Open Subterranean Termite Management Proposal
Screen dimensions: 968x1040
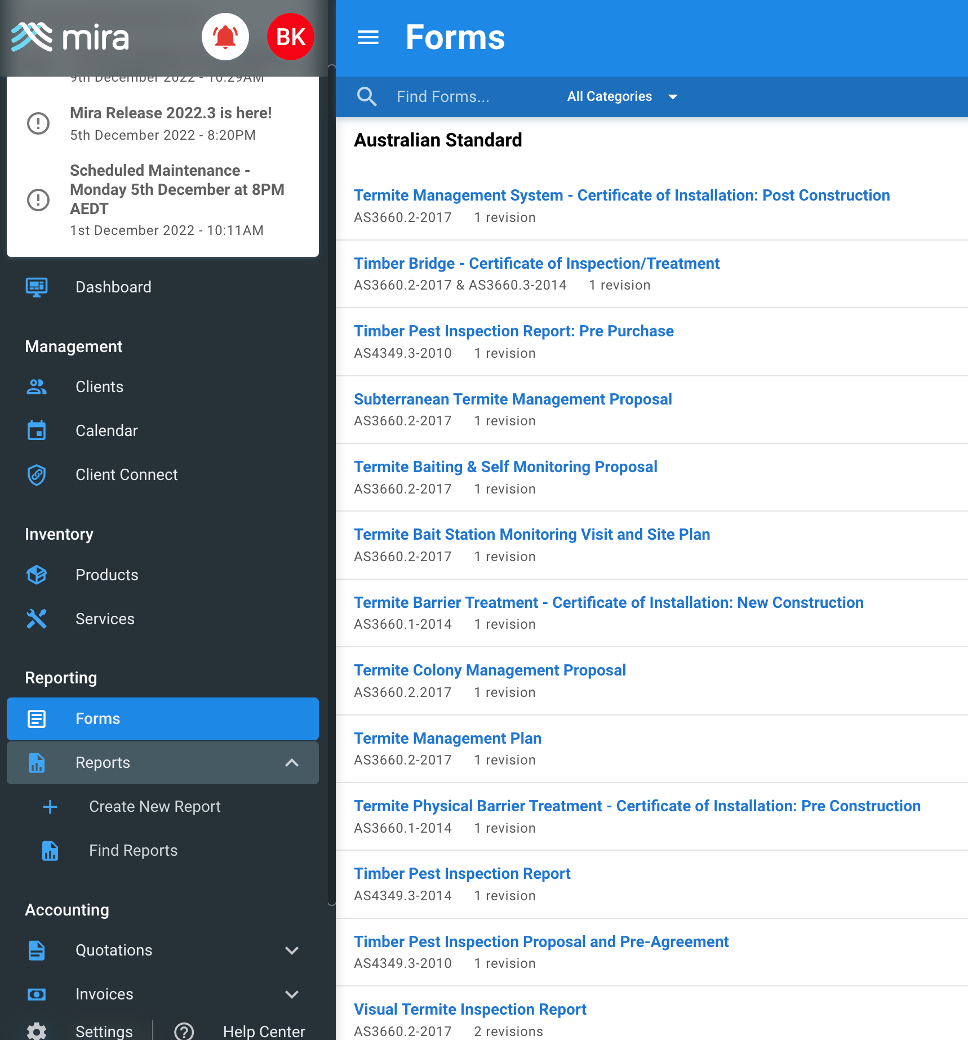[x=513, y=399]
